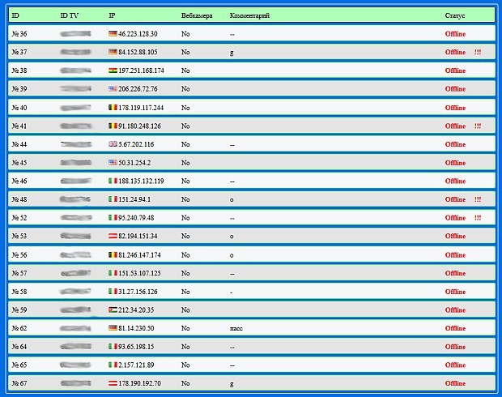Viewport: 502px width, 397px height.
Task: Click the blurred ID TV value in row № 65
Action: click(x=75, y=365)
